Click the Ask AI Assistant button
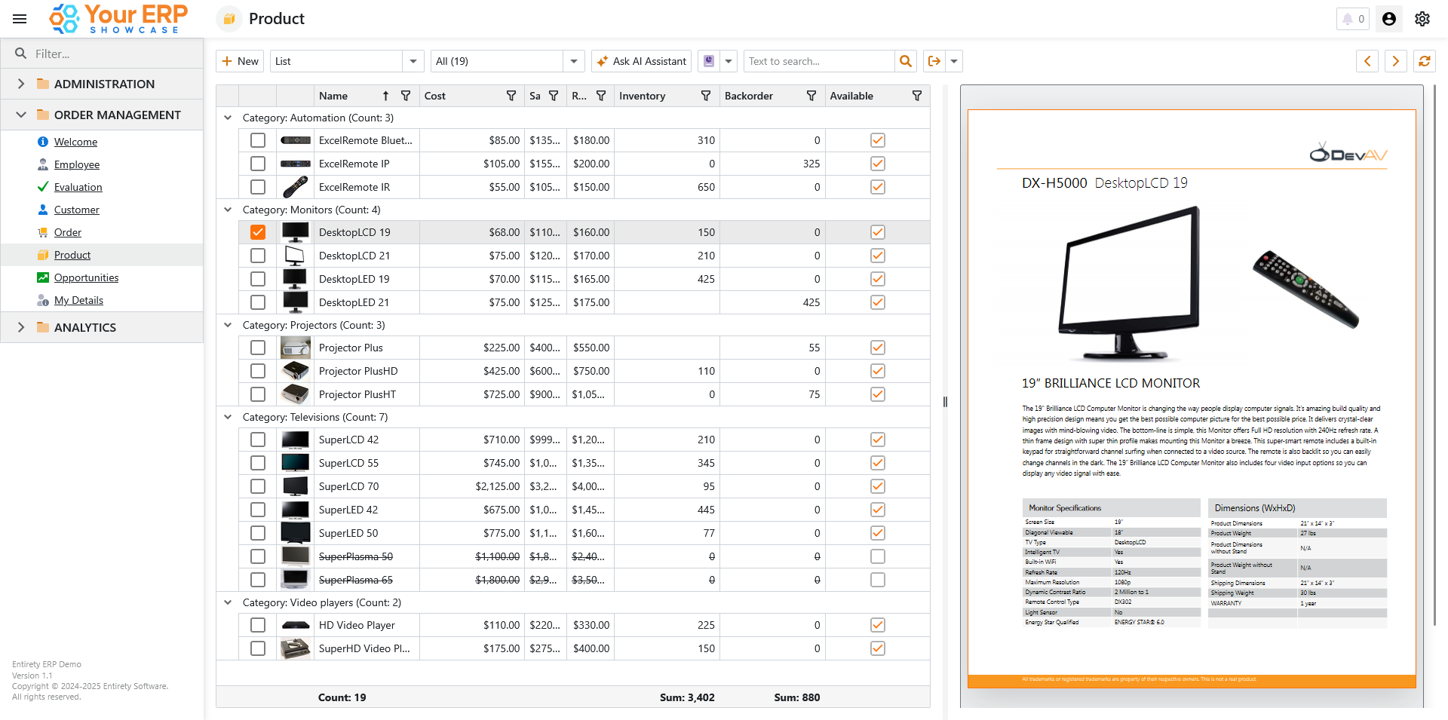The width and height of the screenshot is (1448, 720). (x=641, y=61)
